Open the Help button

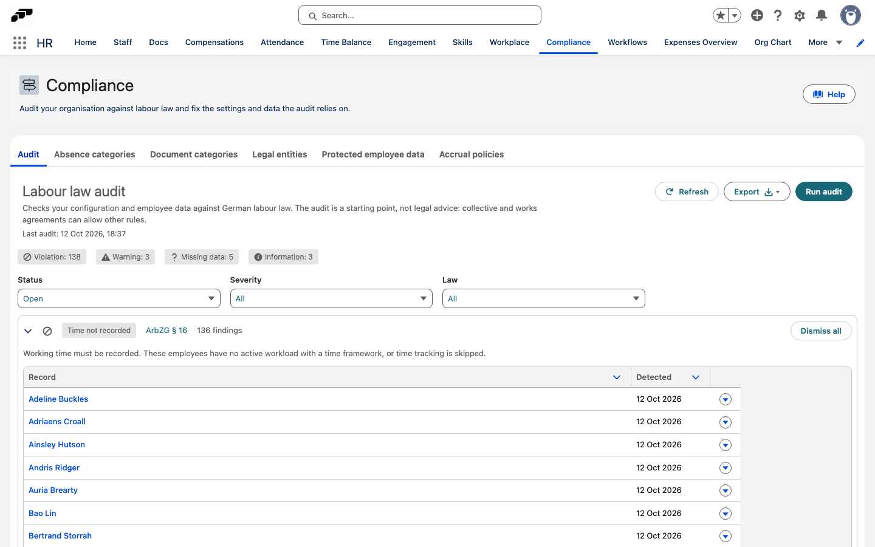click(x=829, y=94)
